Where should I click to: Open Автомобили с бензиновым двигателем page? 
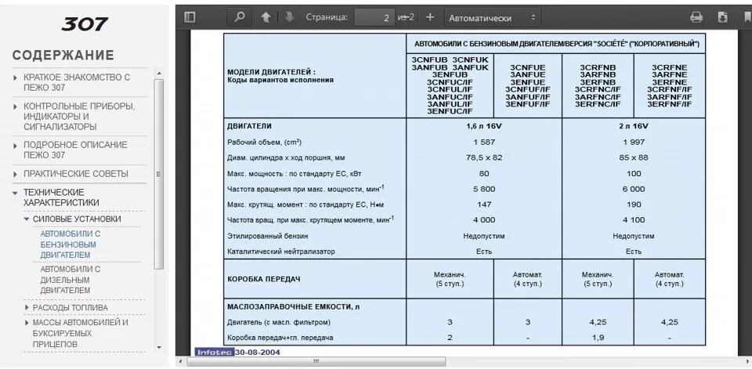70,245
